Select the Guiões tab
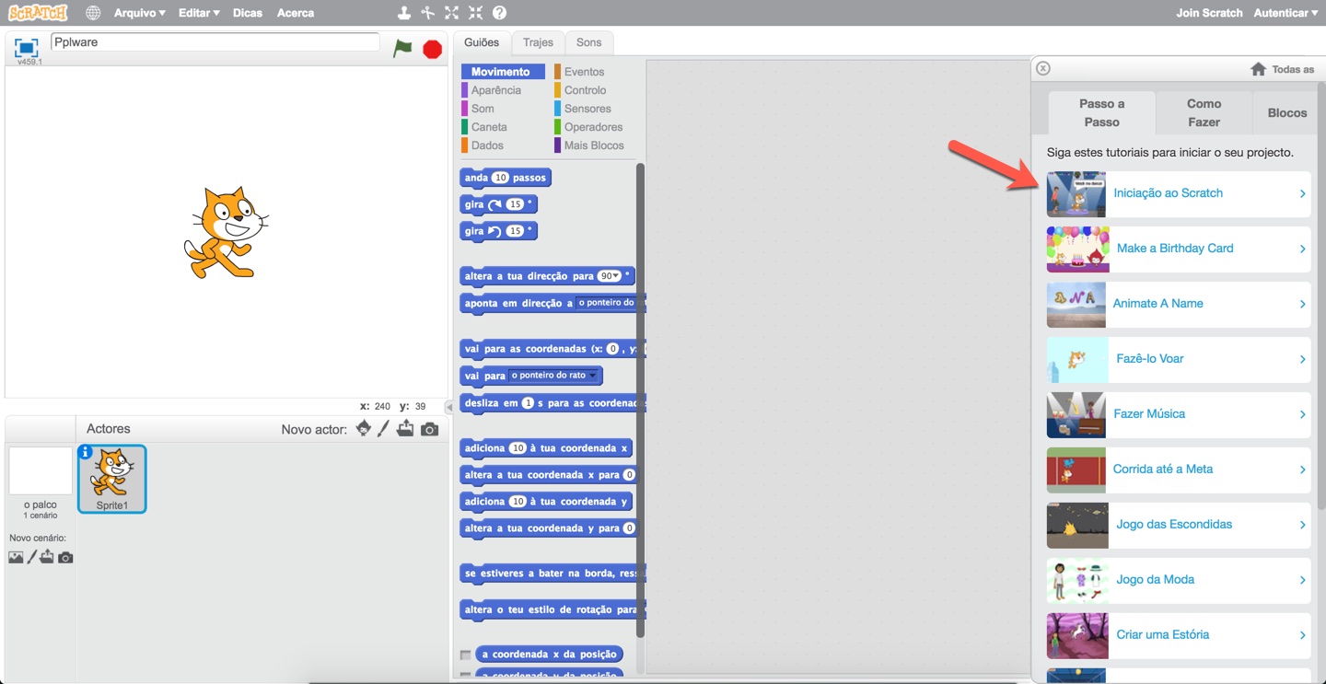Viewport: 1326px width, 684px height. pyautogui.click(x=482, y=42)
